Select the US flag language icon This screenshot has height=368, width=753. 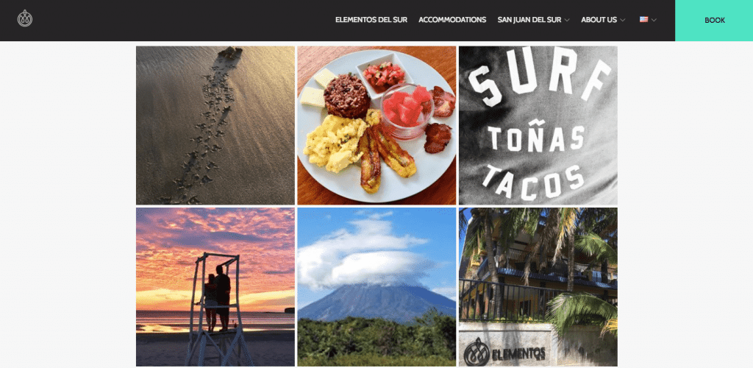click(x=643, y=20)
